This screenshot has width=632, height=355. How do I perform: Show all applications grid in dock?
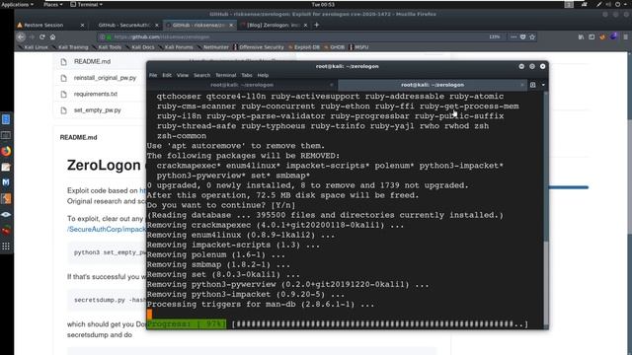click(x=6, y=247)
